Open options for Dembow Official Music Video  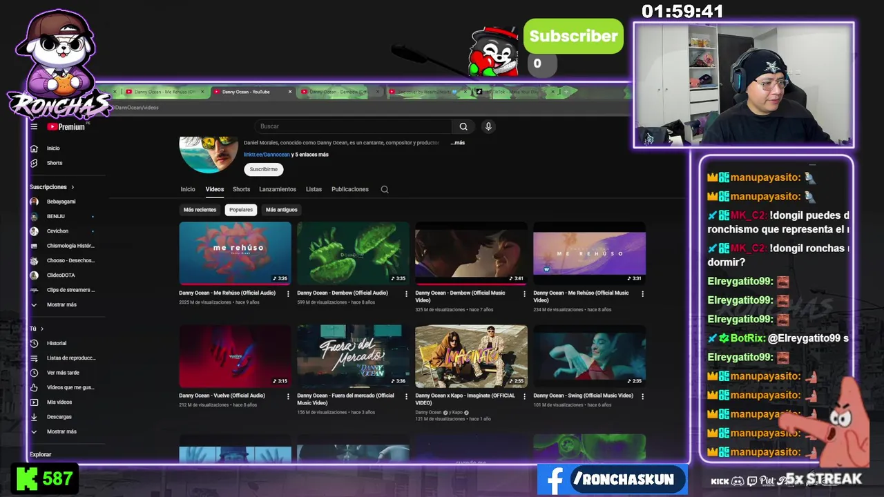[x=524, y=293]
